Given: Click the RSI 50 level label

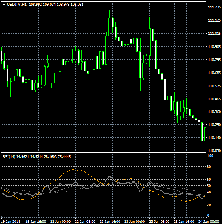Looking at the screenshot, I should tap(209, 186).
